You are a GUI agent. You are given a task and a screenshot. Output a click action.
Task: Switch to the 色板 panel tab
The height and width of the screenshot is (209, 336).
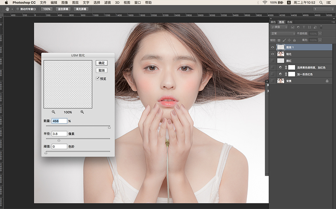click(290, 22)
